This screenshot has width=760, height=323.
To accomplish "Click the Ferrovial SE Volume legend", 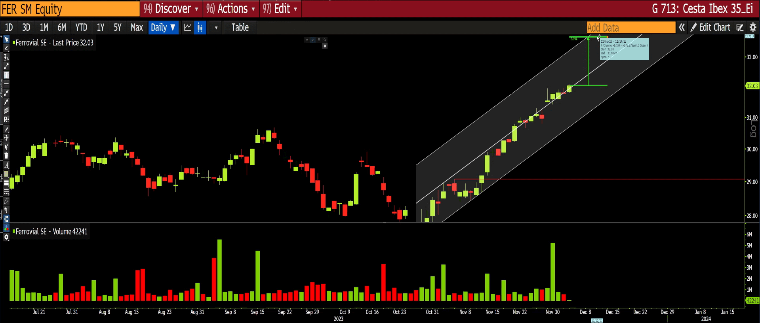I will [50, 232].
